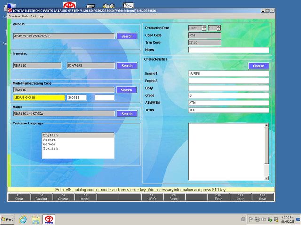Click the F7 J-PIO function key button
The height and width of the screenshot is (225, 301).
[x=152, y=197]
